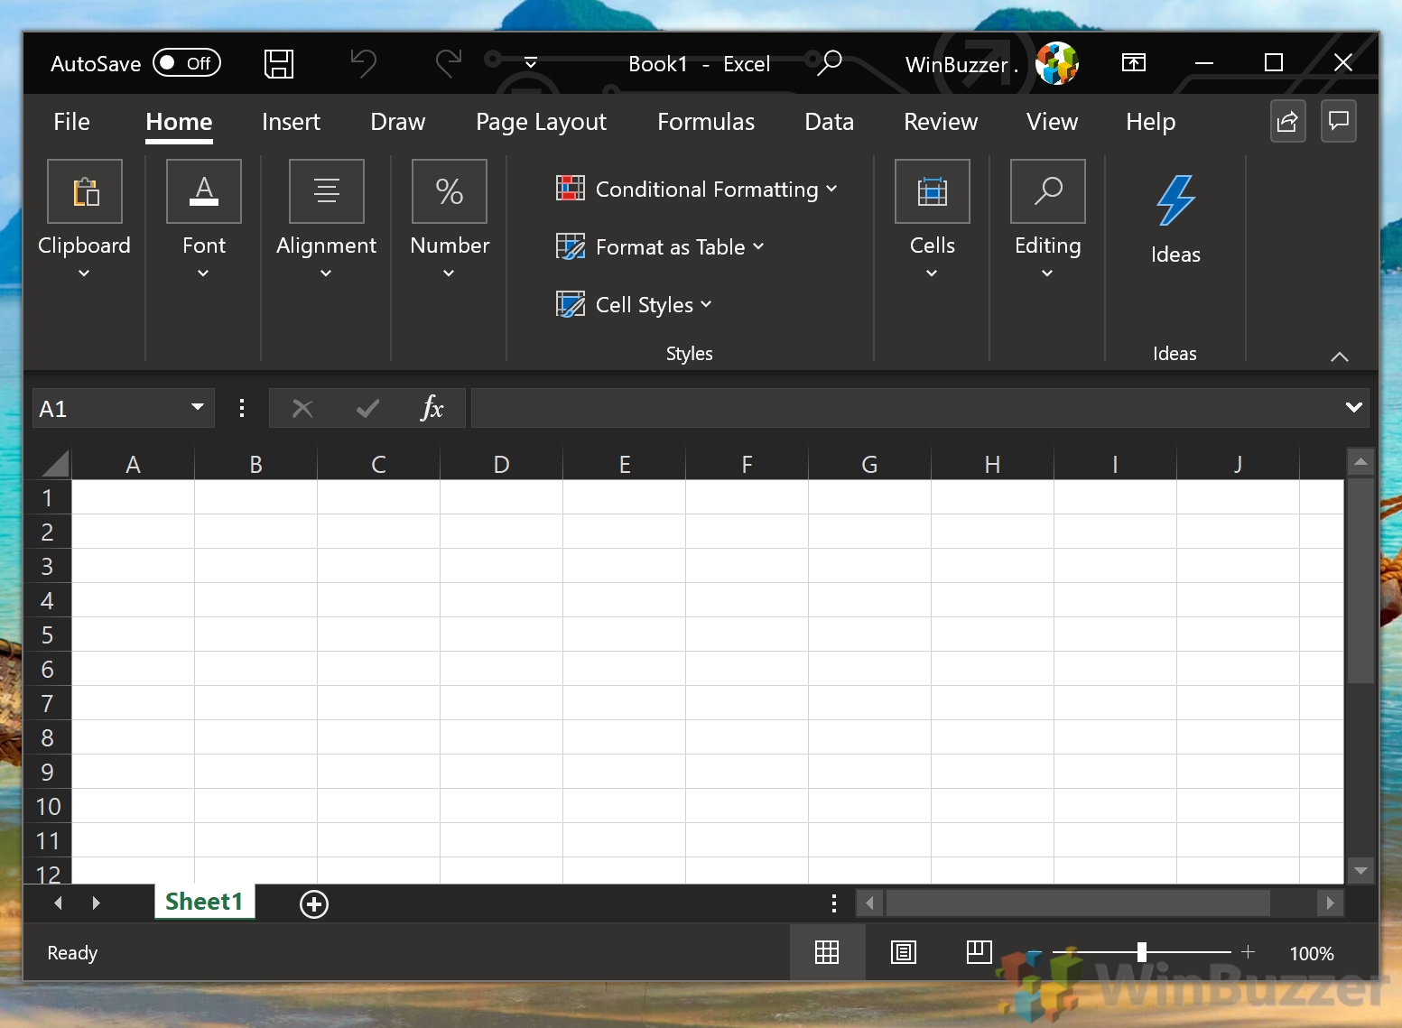Screen dimensions: 1402x1028
Task: Click the Number percent icon
Action: pyautogui.click(x=450, y=191)
